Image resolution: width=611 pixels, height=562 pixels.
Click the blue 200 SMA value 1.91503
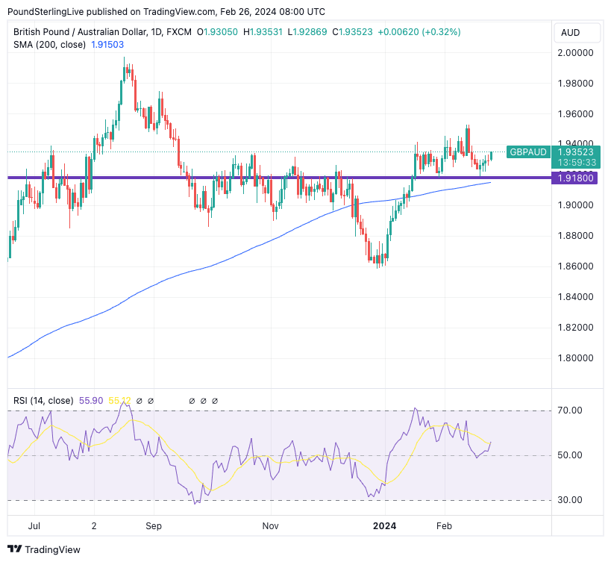coord(107,45)
